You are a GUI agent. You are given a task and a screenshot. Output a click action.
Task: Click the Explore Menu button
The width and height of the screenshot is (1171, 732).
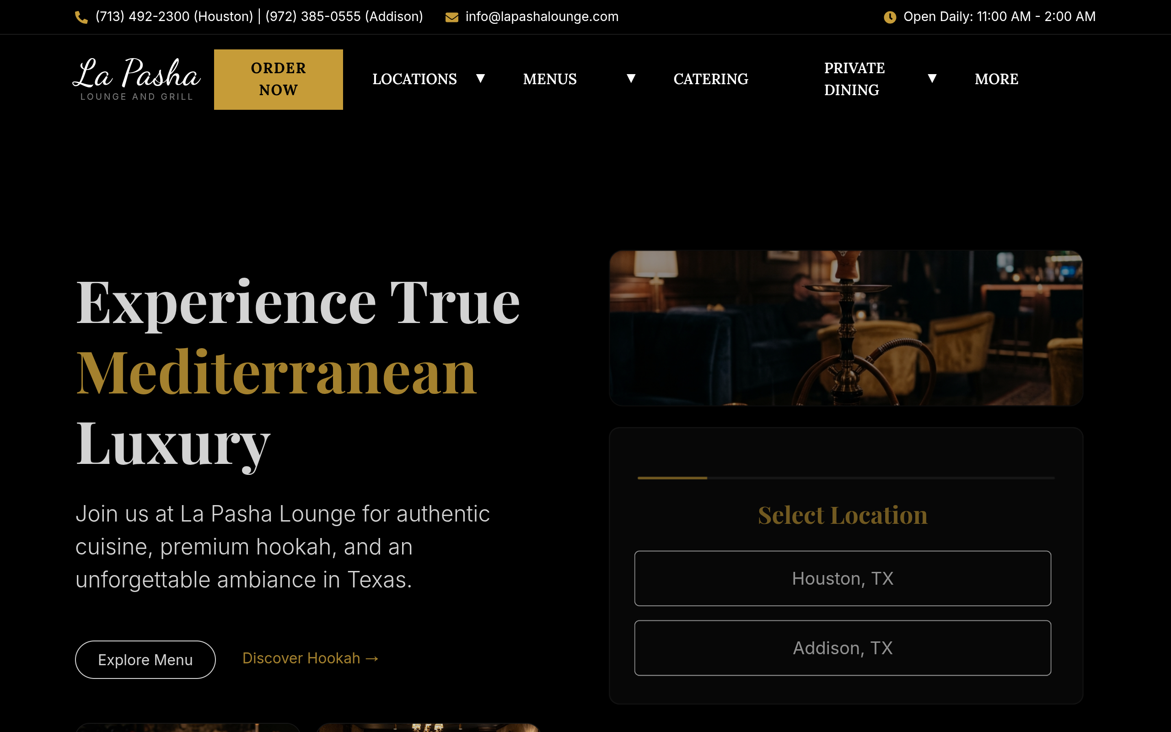[145, 659]
